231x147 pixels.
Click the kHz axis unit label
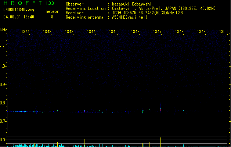[x=3, y=30]
